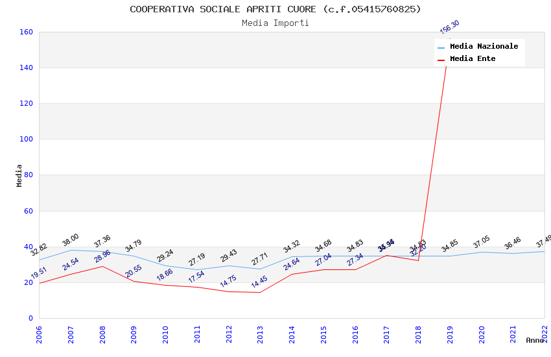The width and height of the screenshot is (551, 357).
Task: Click the national data label 38.00
Action: (70, 240)
